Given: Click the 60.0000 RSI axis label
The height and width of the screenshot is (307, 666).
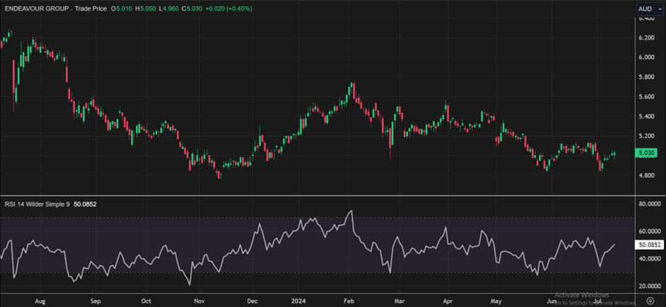Looking at the screenshot, I should point(648,231).
